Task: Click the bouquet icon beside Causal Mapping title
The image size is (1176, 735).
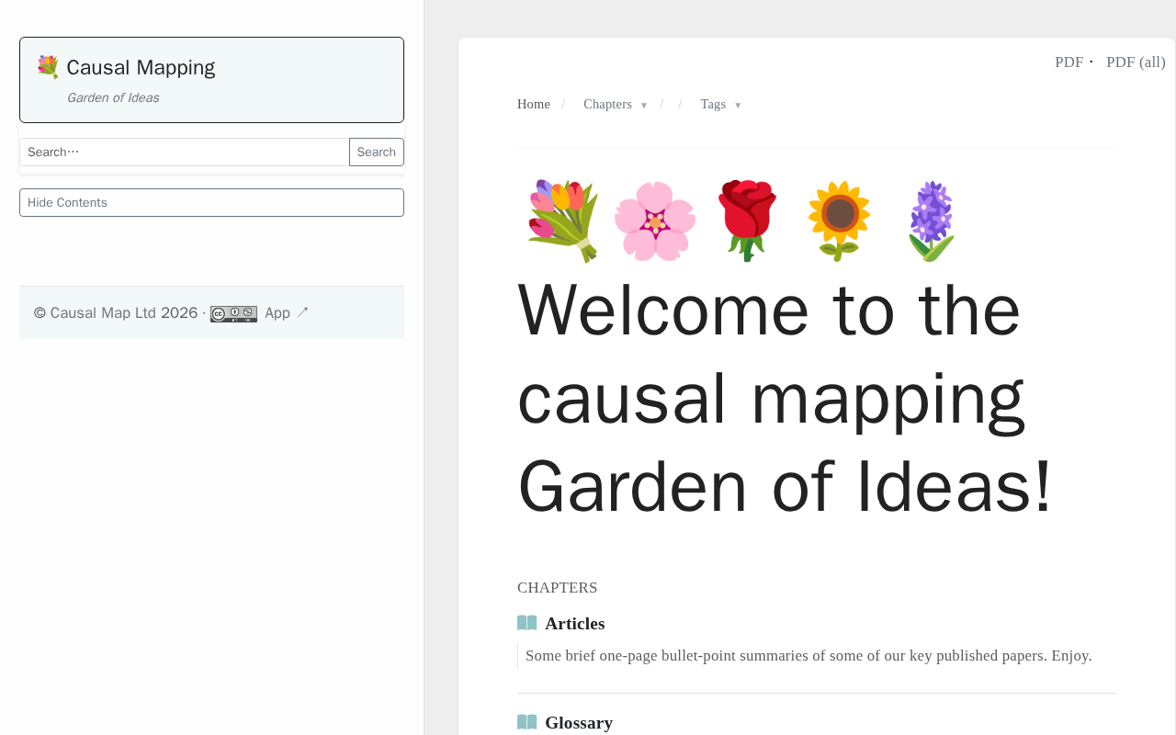Action: coord(48,67)
